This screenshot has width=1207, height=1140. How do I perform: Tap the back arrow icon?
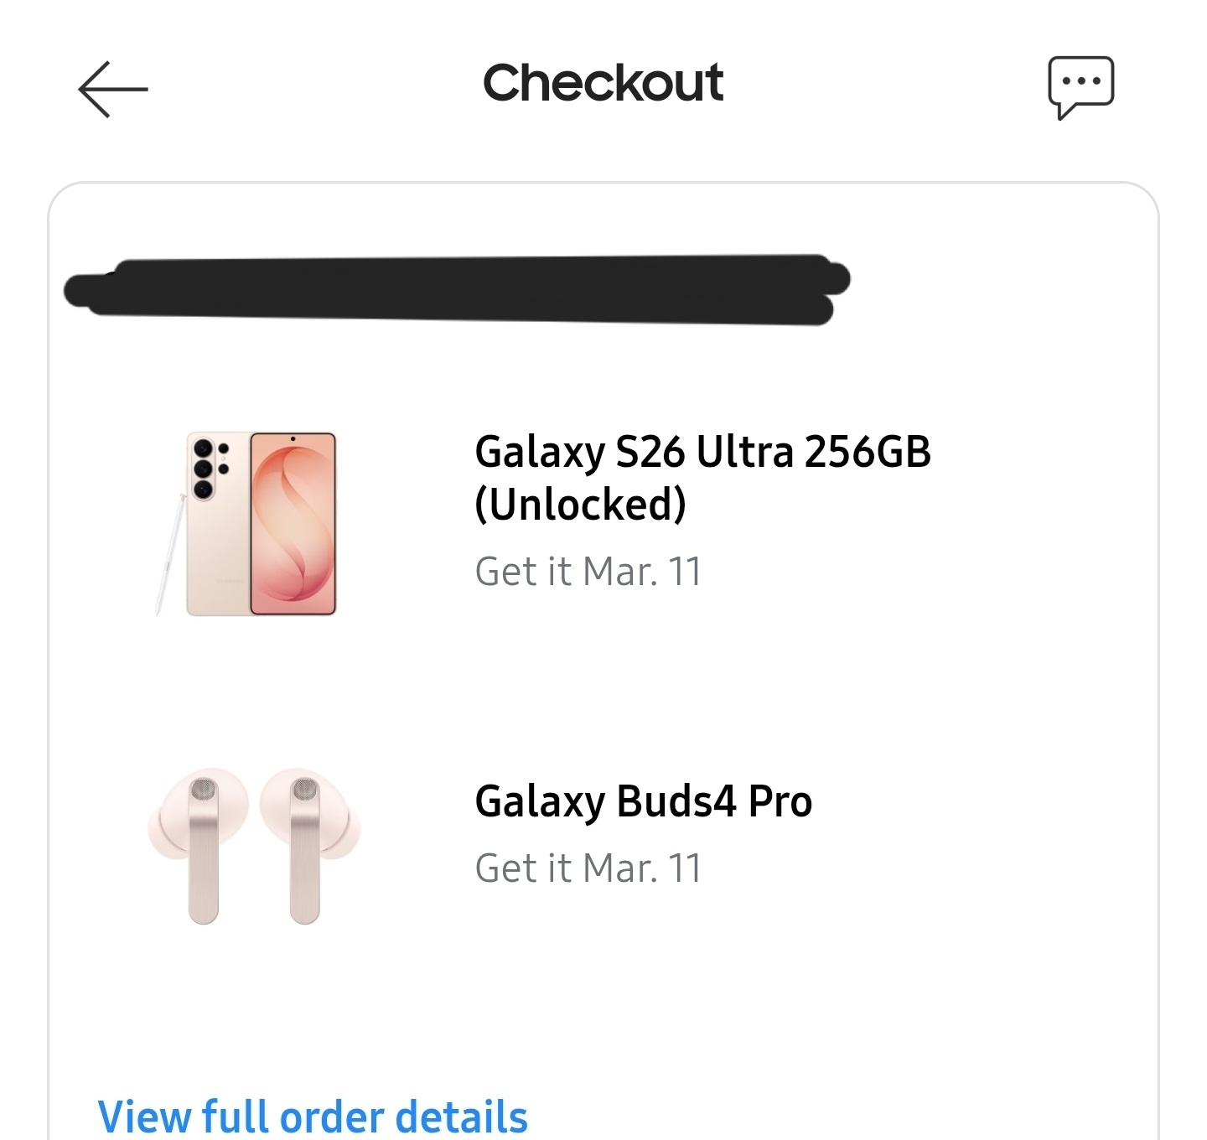[x=112, y=89]
